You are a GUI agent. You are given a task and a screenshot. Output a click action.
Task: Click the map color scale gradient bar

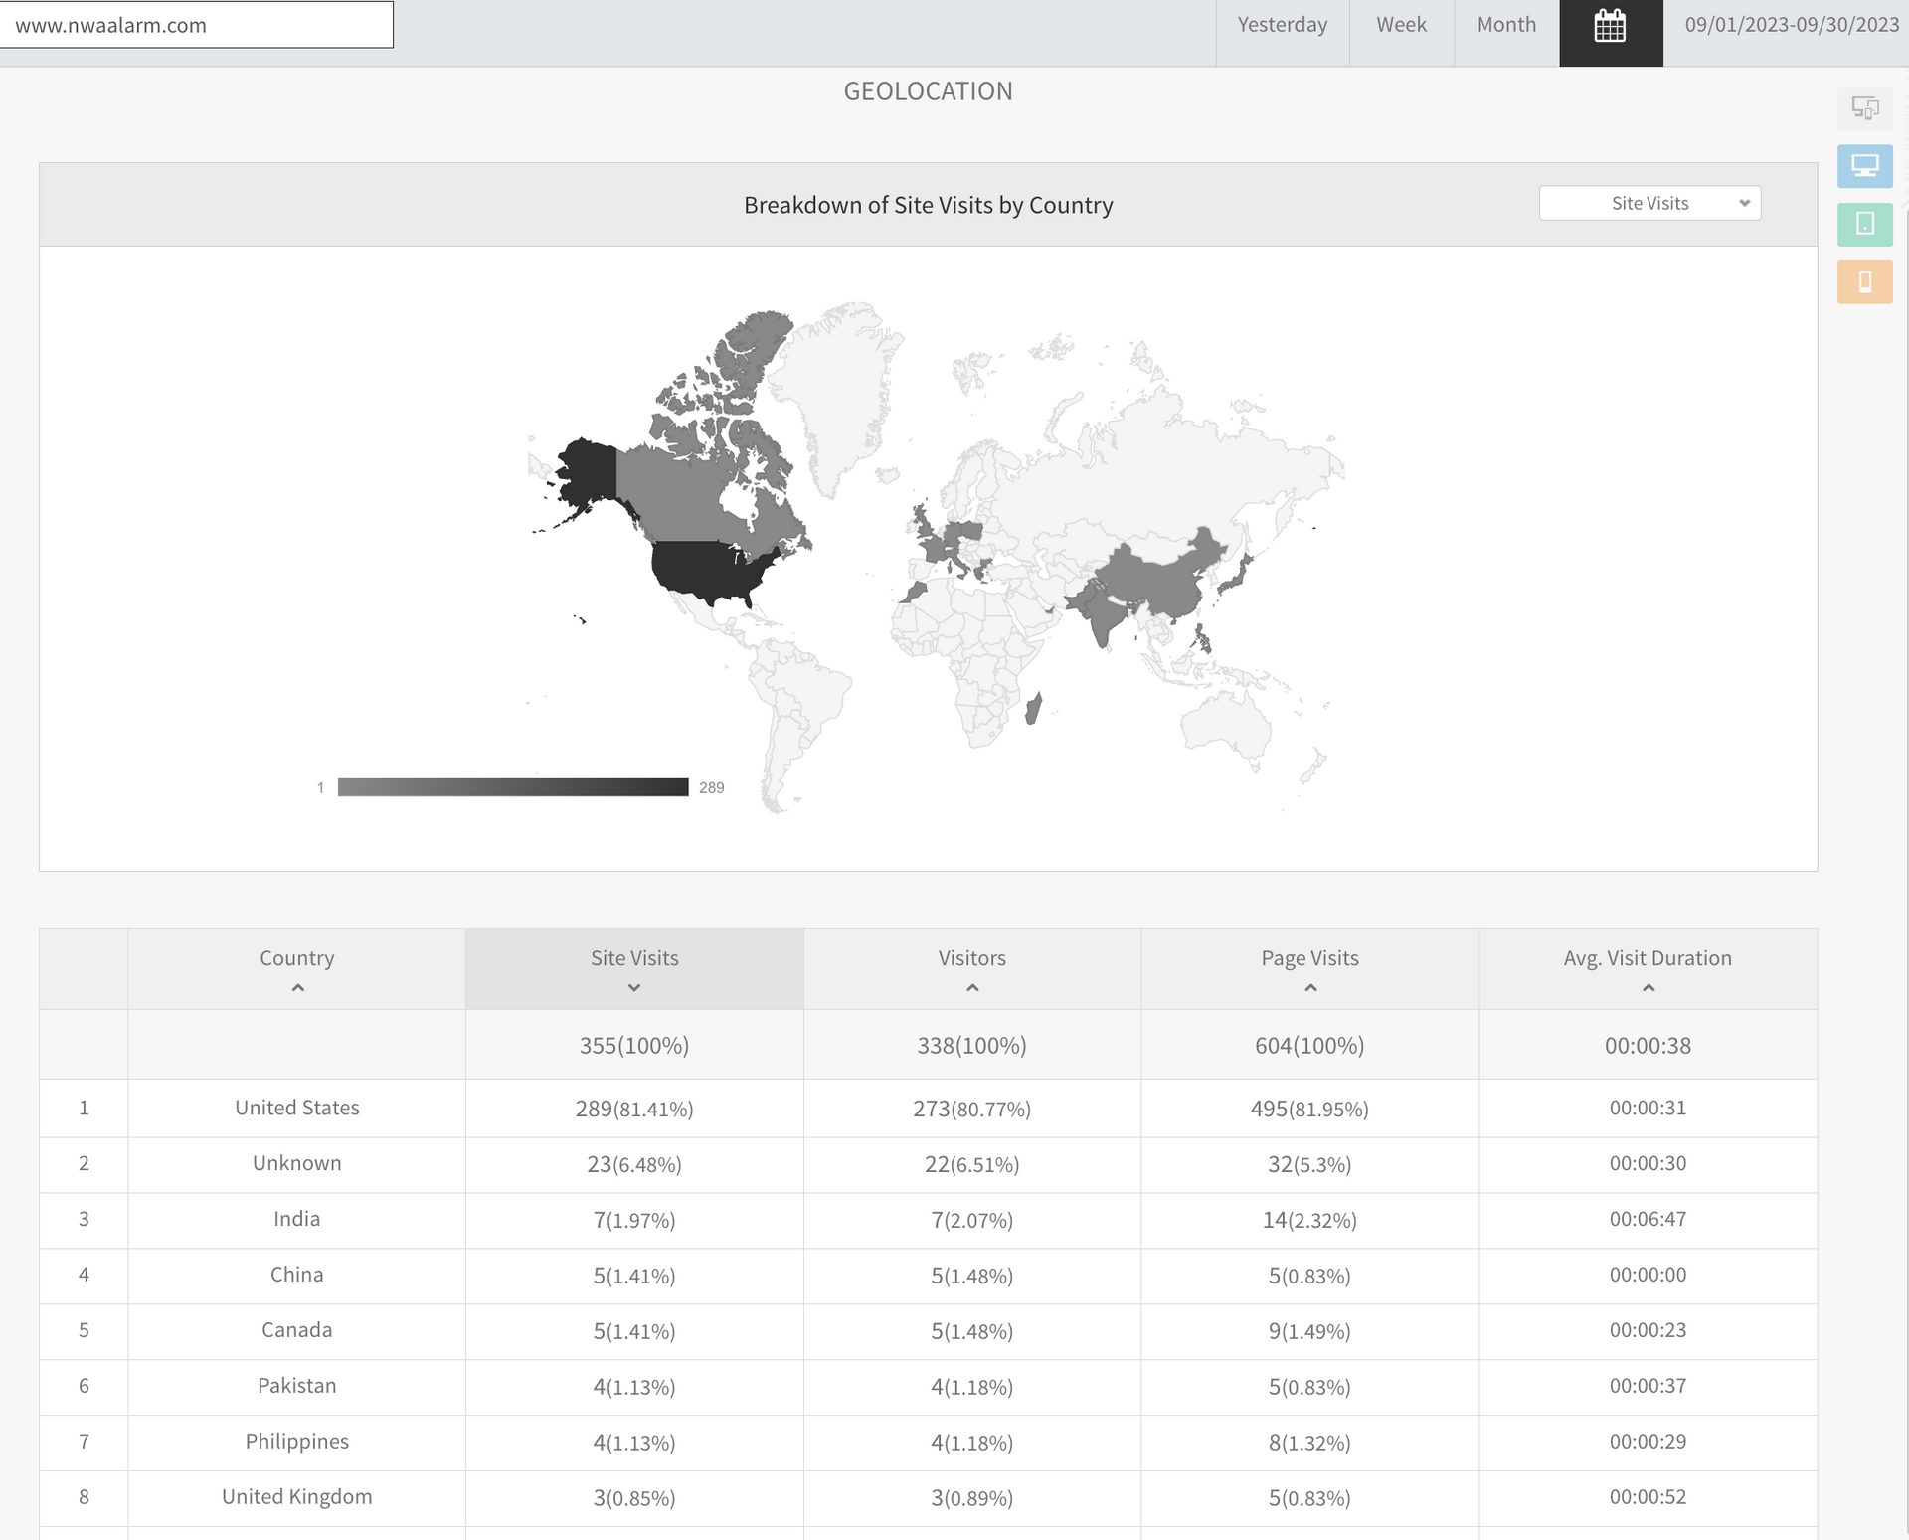coord(513,787)
